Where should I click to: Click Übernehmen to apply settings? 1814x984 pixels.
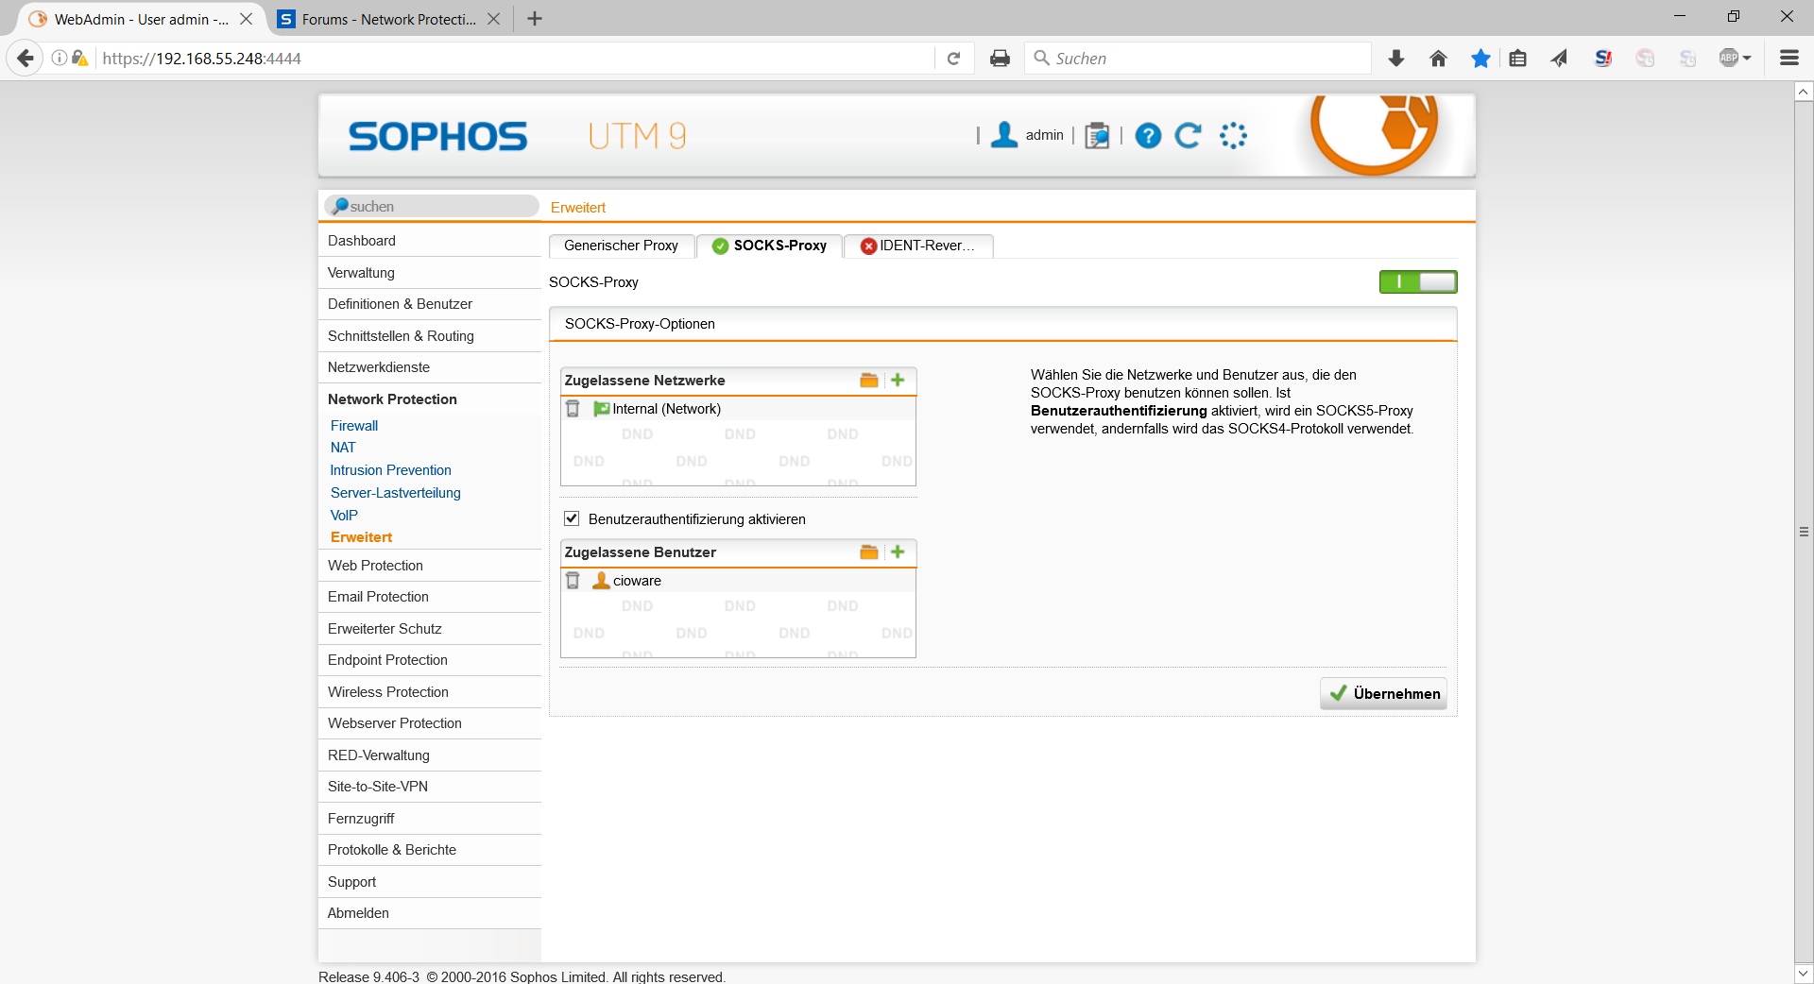point(1383,693)
